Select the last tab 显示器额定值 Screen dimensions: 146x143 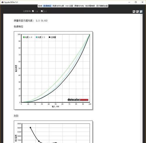click(102, 6)
